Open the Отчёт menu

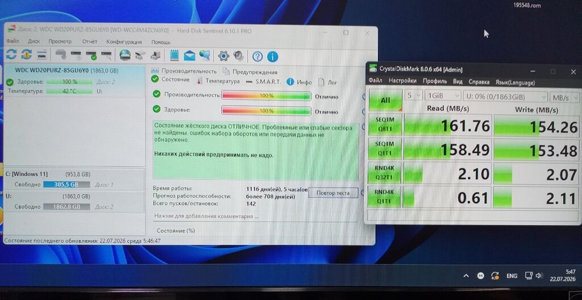click(90, 41)
